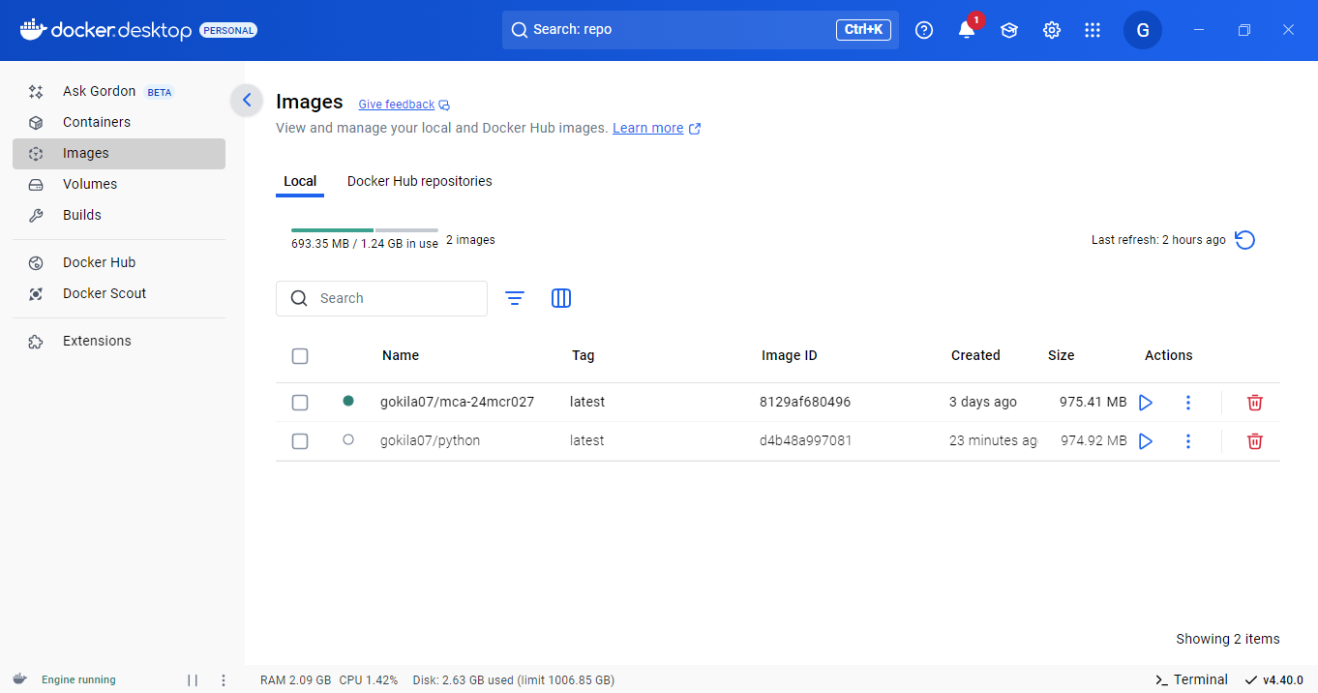Click the disk usage progress bar

point(365,230)
